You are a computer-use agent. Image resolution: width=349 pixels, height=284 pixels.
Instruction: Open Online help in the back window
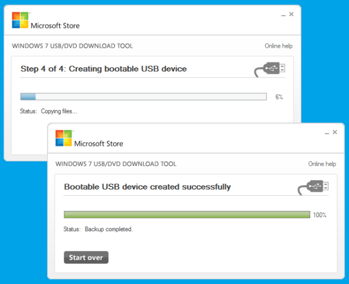coord(279,46)
